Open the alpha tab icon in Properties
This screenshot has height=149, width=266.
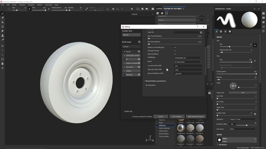221,31
